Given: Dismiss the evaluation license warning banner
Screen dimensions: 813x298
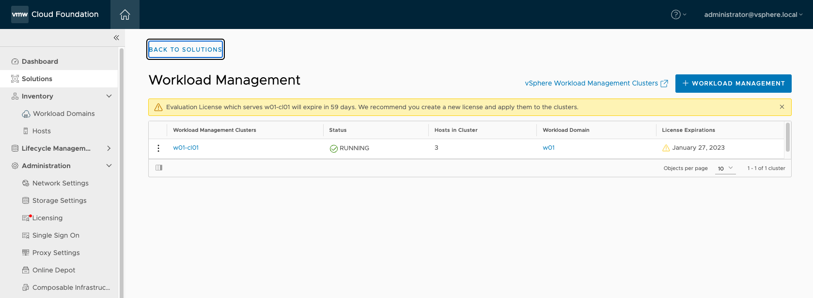Looking at the screenshot, I should click(x=782, y=107).
